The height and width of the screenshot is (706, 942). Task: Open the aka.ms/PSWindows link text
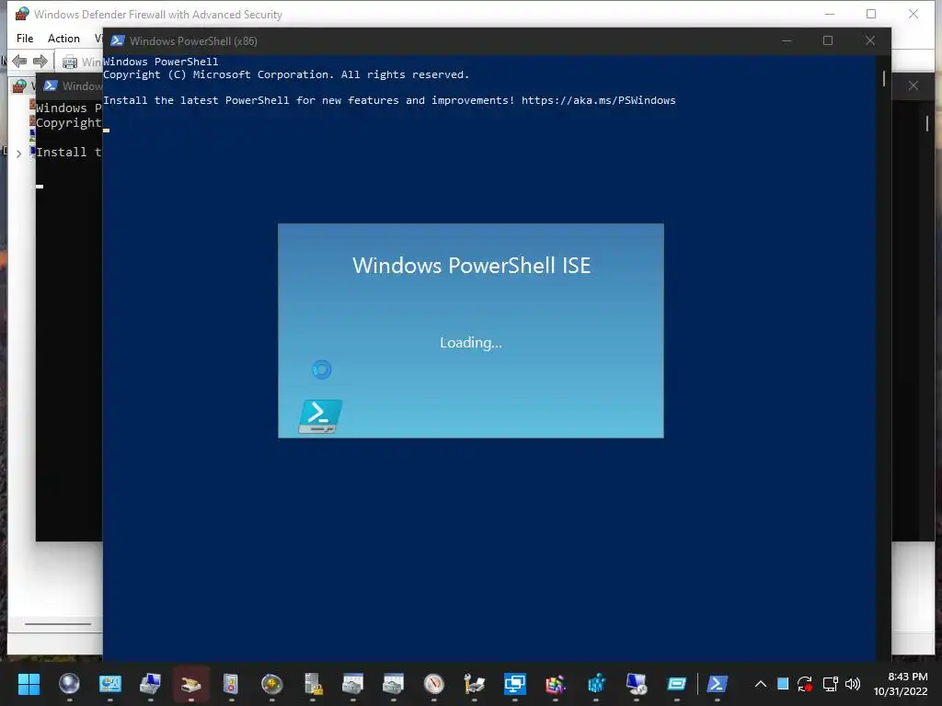pos(598,100)
